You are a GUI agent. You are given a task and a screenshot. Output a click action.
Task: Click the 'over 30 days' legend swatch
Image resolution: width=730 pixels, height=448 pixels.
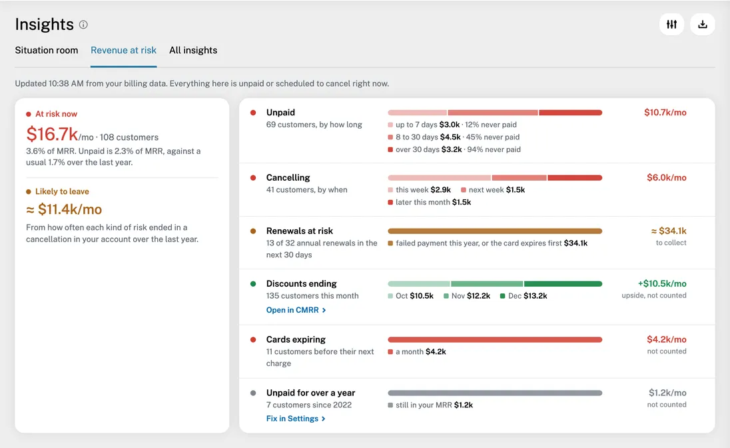390,149
